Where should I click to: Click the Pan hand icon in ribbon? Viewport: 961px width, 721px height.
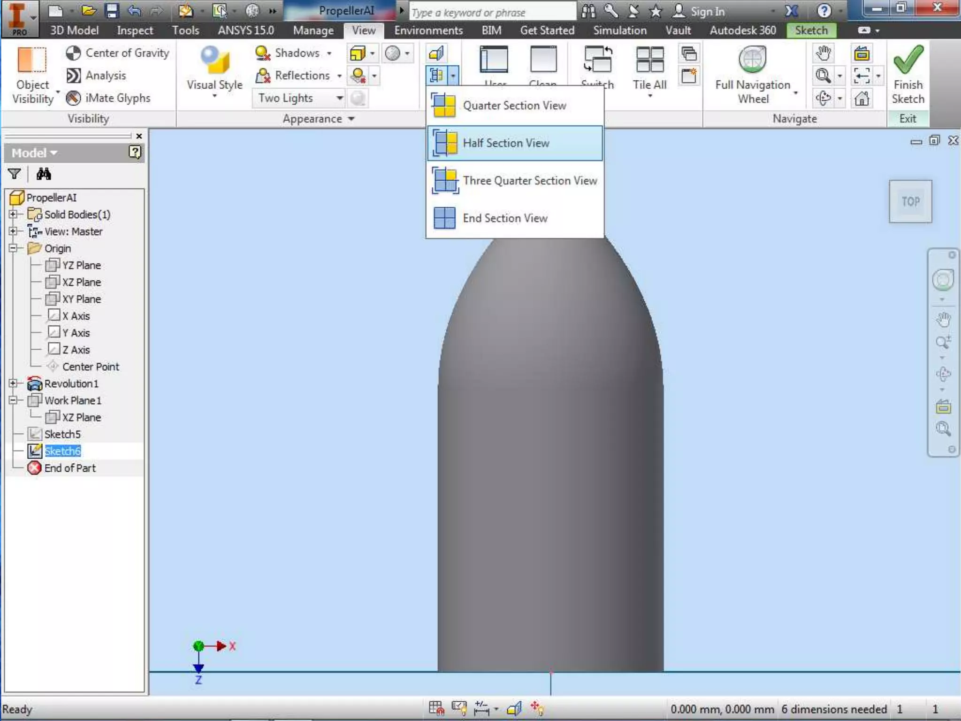(823, 53)
